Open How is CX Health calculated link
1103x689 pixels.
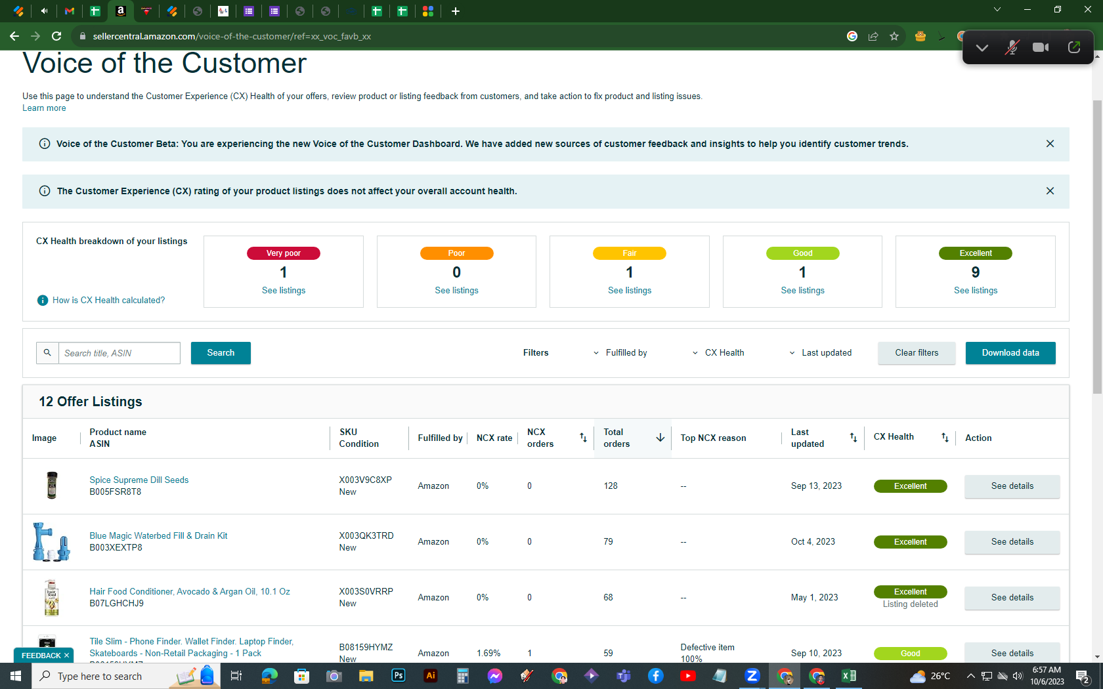[109, 301]
